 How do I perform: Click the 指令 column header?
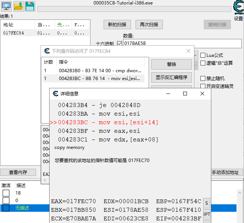click(100, 62)
